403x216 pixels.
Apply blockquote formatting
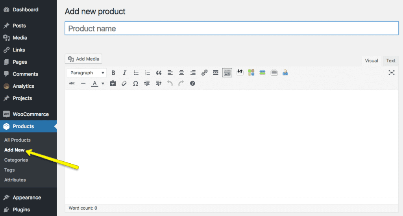click(159, 73)
